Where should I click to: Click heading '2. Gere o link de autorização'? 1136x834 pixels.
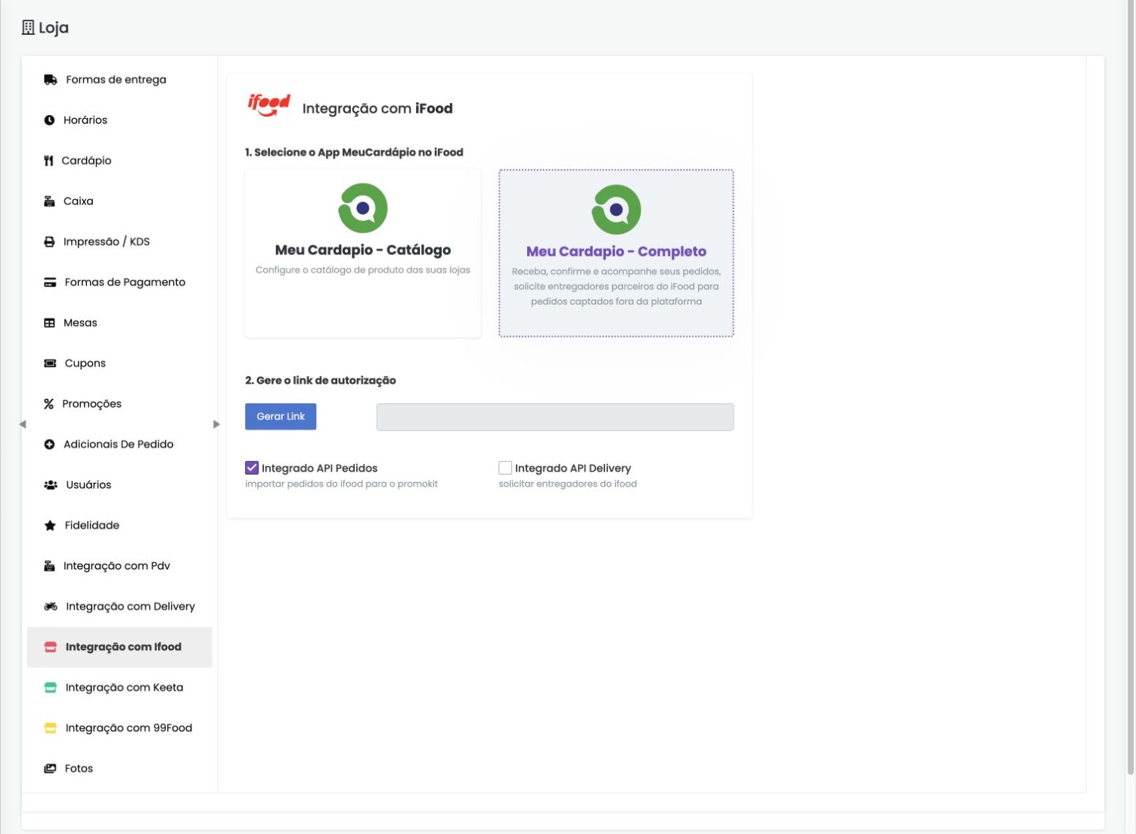pyautogui.click(x=321, y=381)
